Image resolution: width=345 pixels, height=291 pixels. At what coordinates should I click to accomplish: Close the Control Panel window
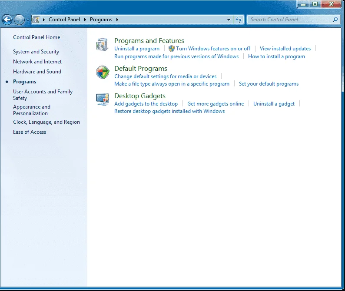(331, 4)
